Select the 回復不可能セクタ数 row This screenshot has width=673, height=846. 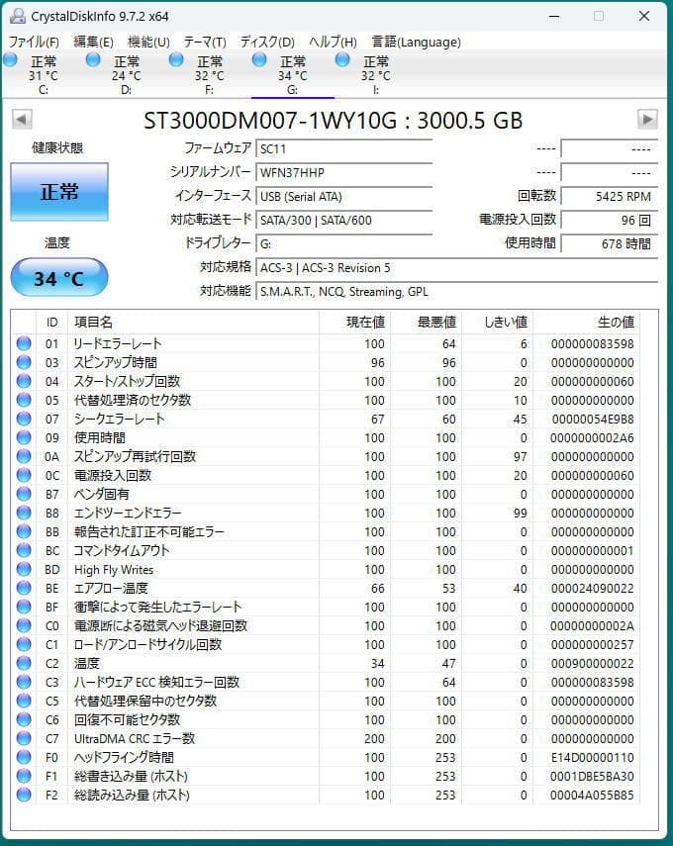[x=326, y=719]
